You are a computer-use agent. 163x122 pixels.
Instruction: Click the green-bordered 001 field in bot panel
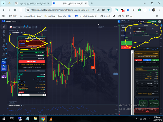21,74
